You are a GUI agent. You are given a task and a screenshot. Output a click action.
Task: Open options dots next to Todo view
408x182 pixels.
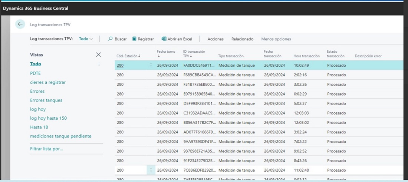99,64
